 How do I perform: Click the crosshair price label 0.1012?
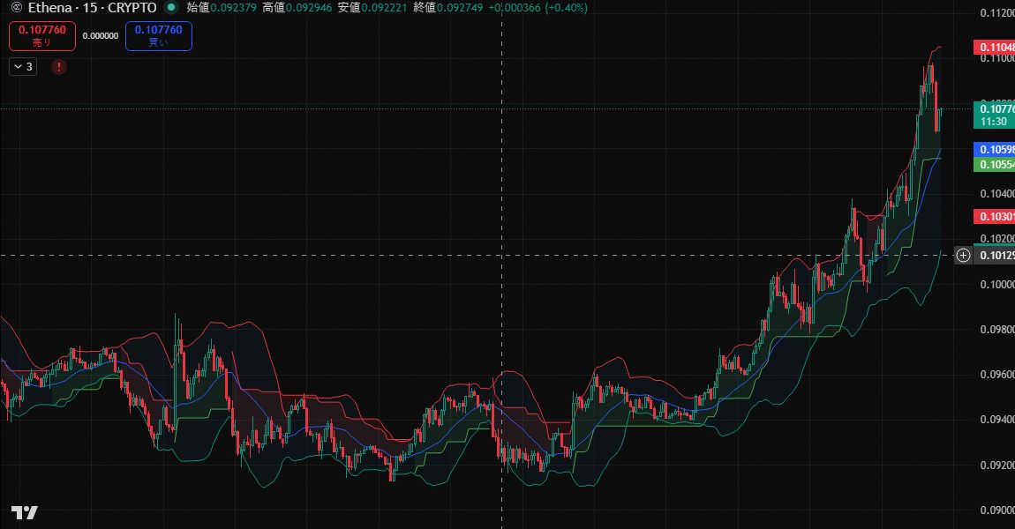click(x=996, y=256)
